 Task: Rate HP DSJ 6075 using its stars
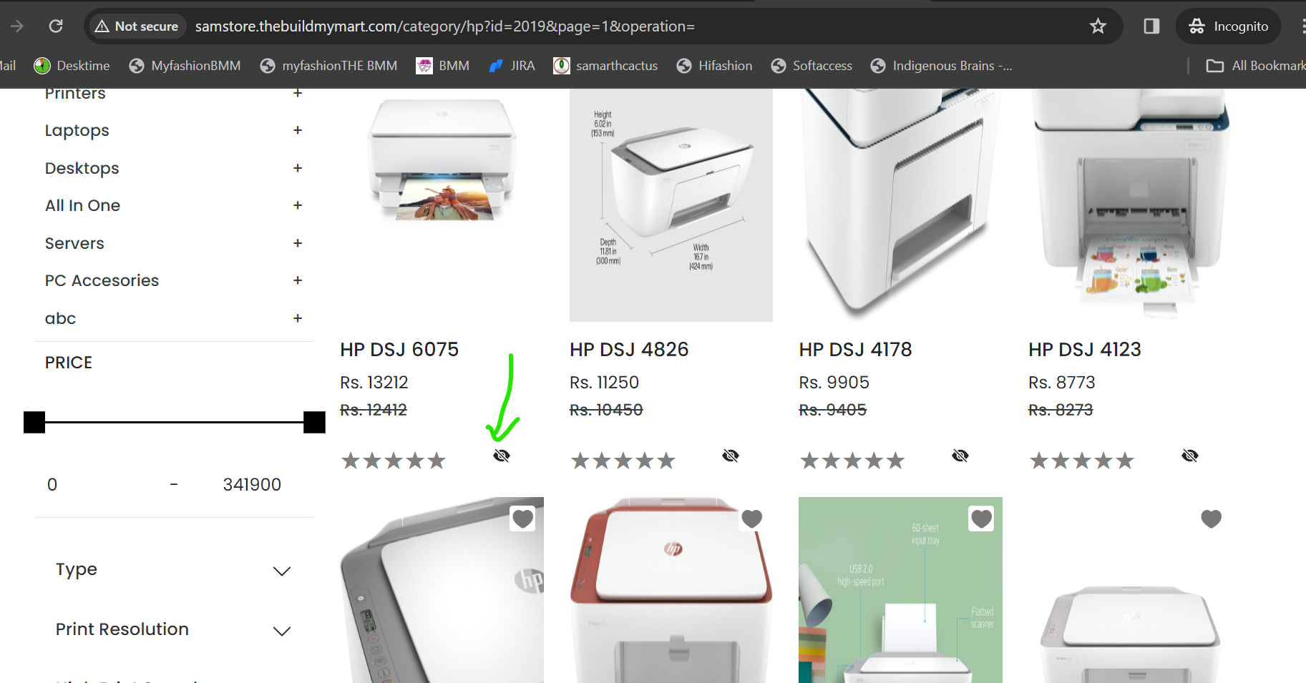pos(394,461)
